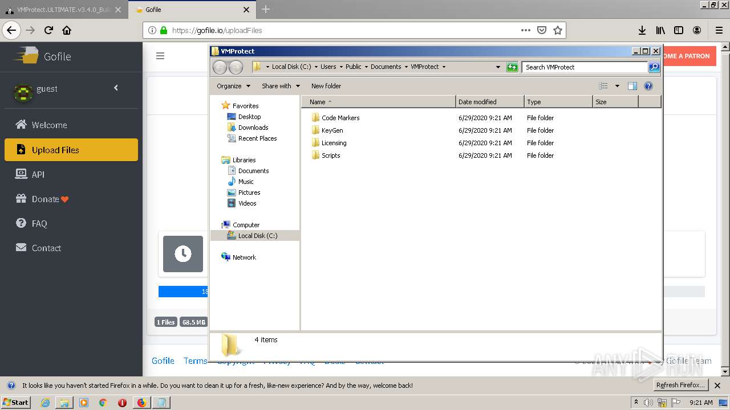Image resolution: width=730 pixels, height=410 pixels.
Task: Reload the Gofile page
Action: [48, 30]
